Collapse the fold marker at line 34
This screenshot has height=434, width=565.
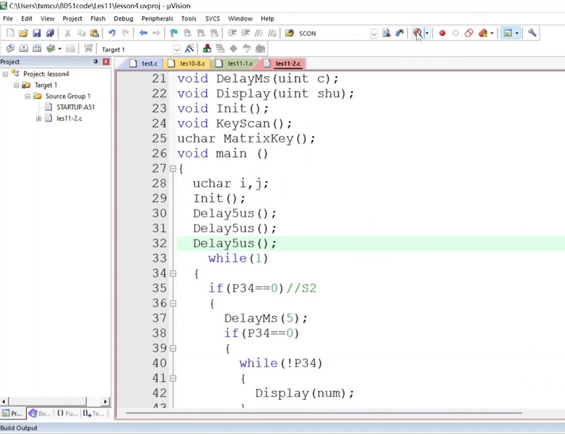(173, 273)
